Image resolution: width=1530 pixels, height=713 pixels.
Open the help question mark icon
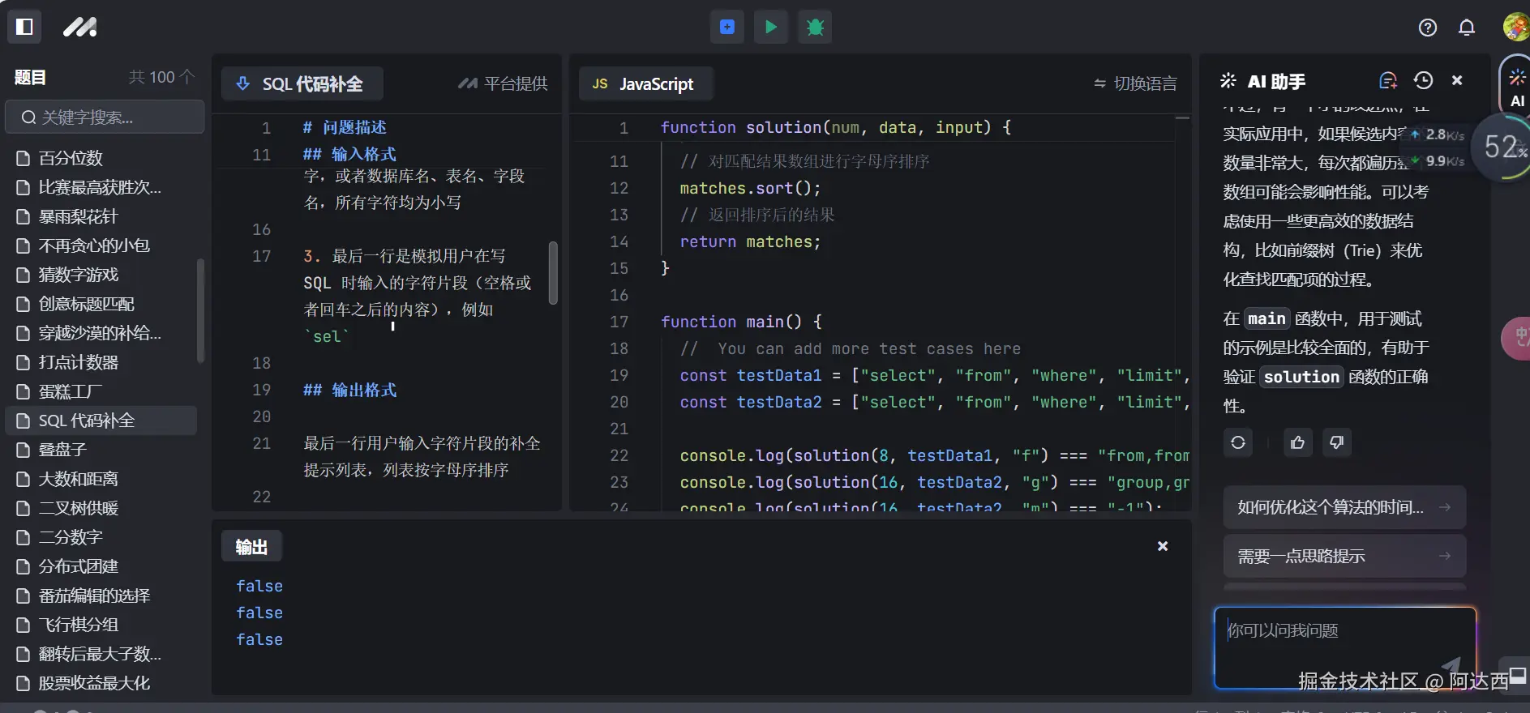click(x=1427, y=28)
